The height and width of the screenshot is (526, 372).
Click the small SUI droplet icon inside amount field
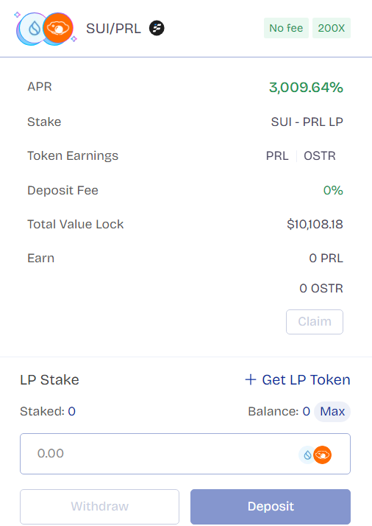[x=307, y=455]
